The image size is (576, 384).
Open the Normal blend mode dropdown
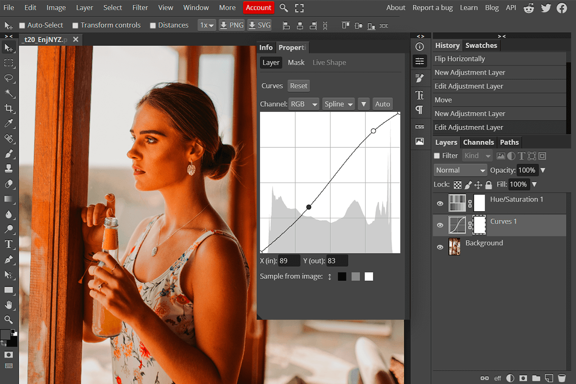[x=459, y=170]
